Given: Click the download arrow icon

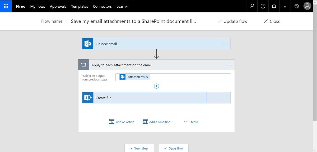Looking at the screenshot, I should tap(285, 6).
